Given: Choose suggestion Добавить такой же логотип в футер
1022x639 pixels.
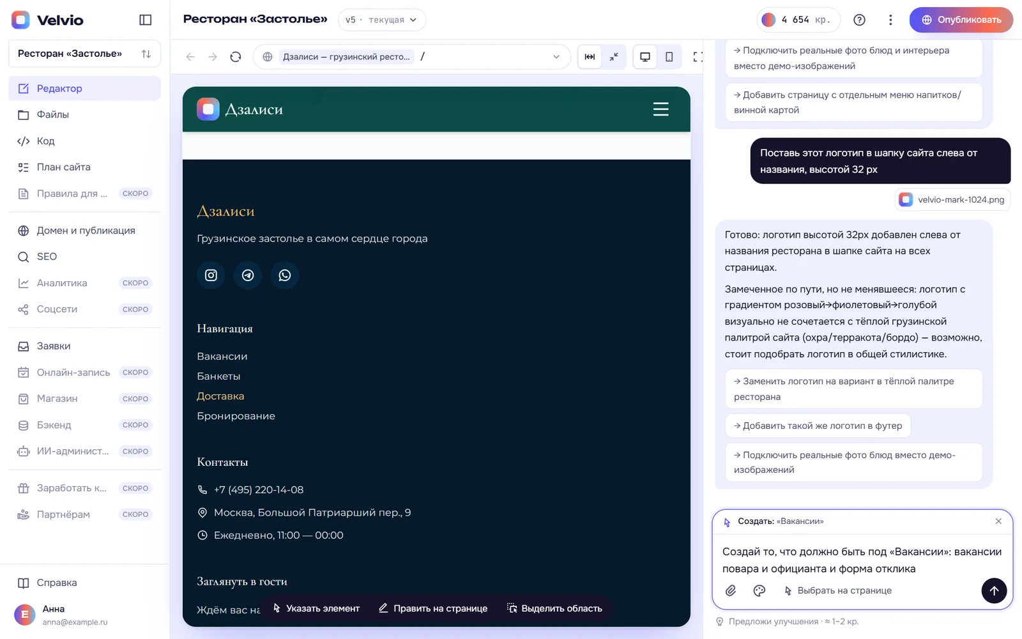Looking at the screenshot, I should coord(818,426).
